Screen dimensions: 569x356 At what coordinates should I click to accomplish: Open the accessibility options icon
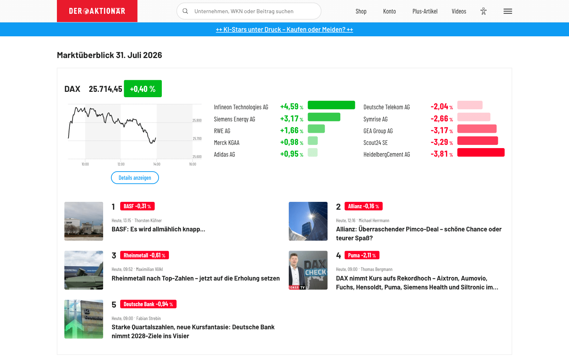click(483, 11)
